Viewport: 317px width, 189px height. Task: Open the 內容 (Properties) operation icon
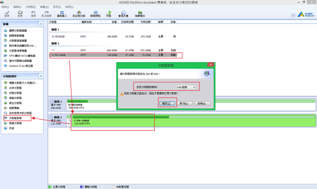point(6,128)
